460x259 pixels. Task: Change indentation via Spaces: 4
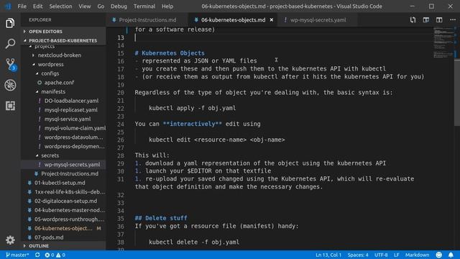coord(358,255)
